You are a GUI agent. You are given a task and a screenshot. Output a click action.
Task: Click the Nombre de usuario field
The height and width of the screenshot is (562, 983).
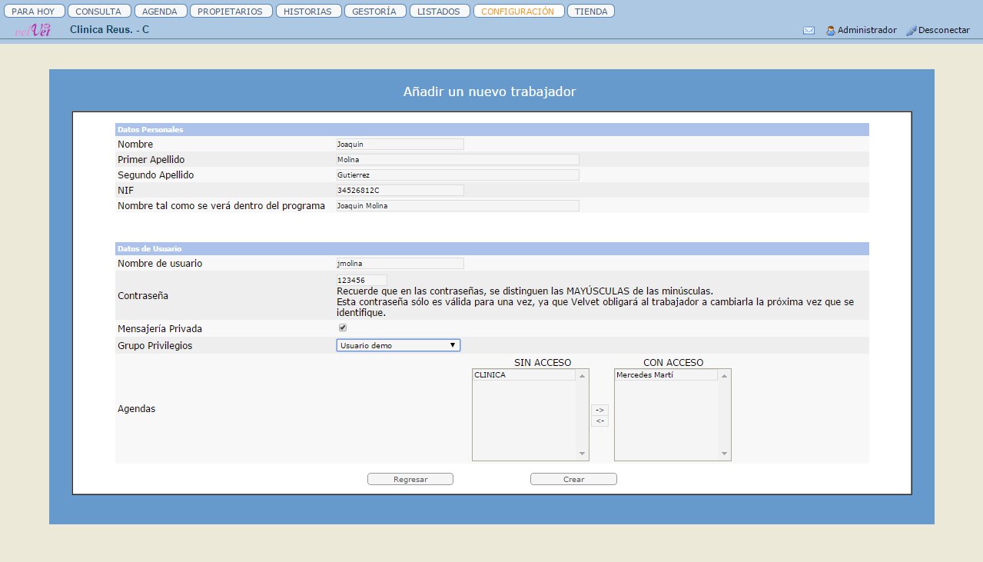[400, 263]
